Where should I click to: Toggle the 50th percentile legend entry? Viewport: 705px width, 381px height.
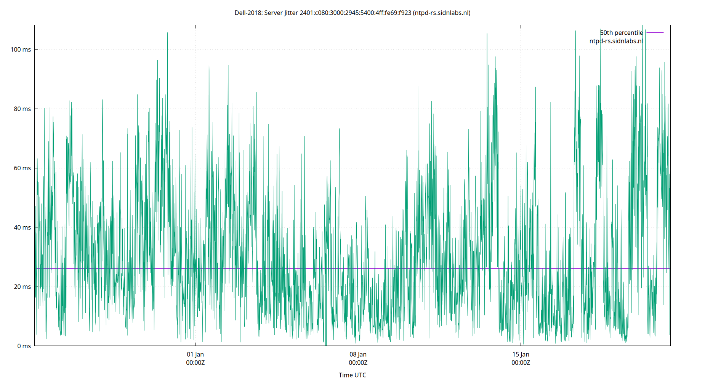pyautogui.click(x=622, y=33)
